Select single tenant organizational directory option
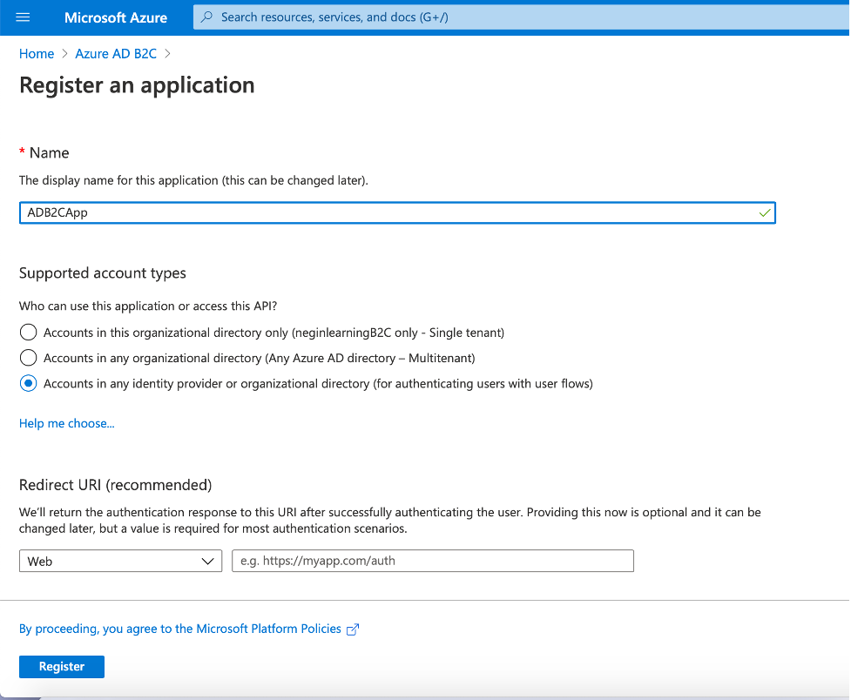This screenshot has width=851, height=700. click(29, 333)
